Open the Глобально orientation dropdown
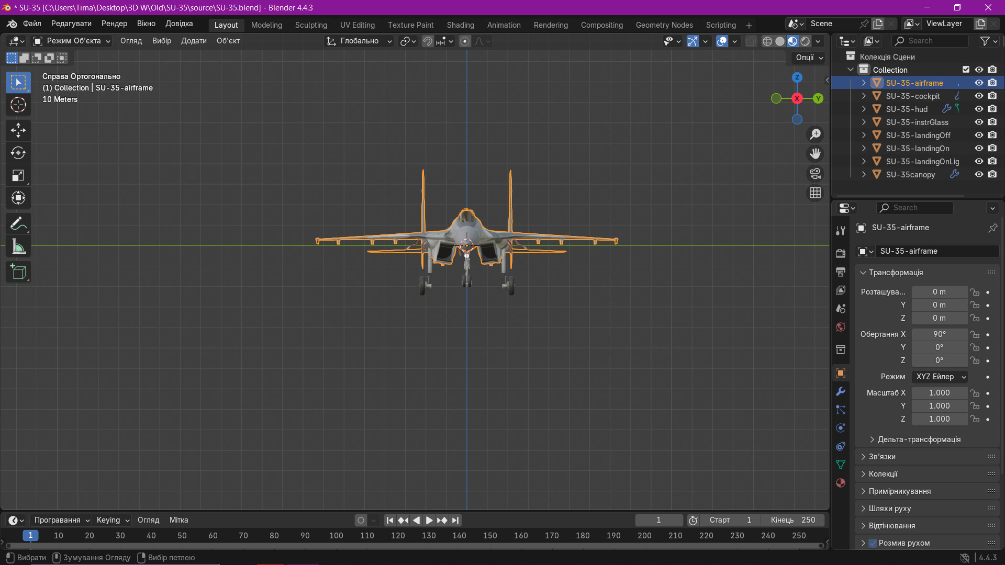Screen dimensions: 1005x565 coord(359,41)
